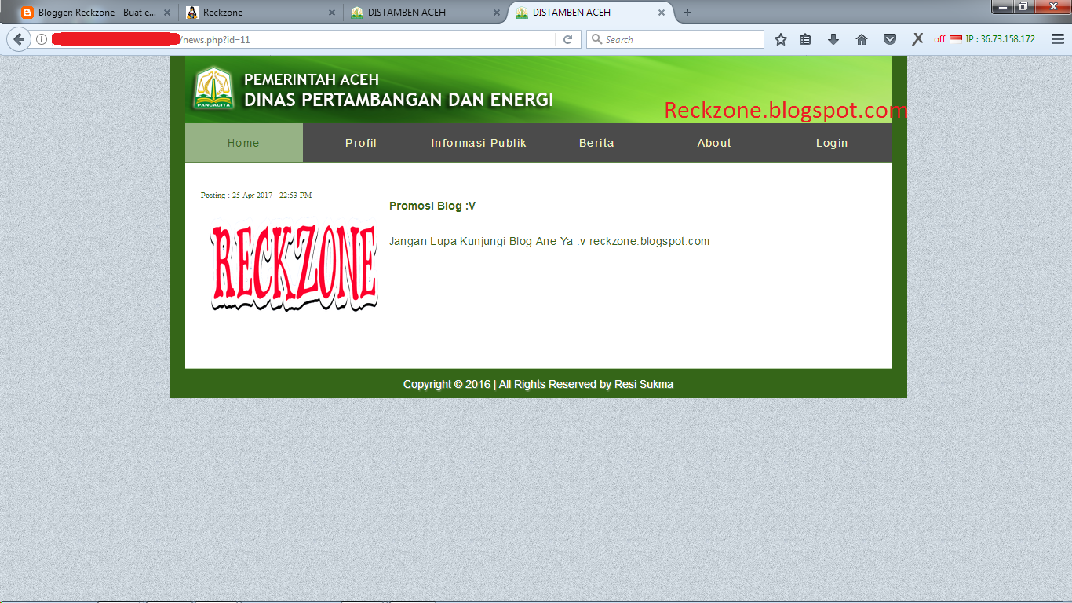Open the About menu item
This screenshot has height=603, width=1072.
tap(714, 143)
